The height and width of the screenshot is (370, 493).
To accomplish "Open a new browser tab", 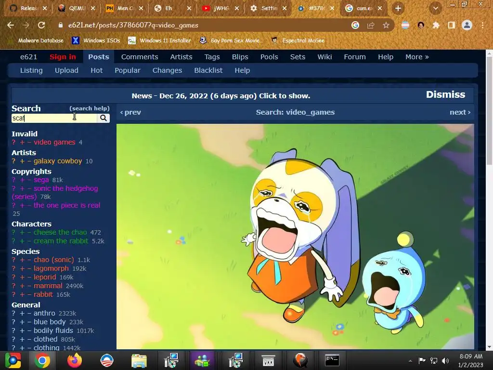I will click(398, 8).
